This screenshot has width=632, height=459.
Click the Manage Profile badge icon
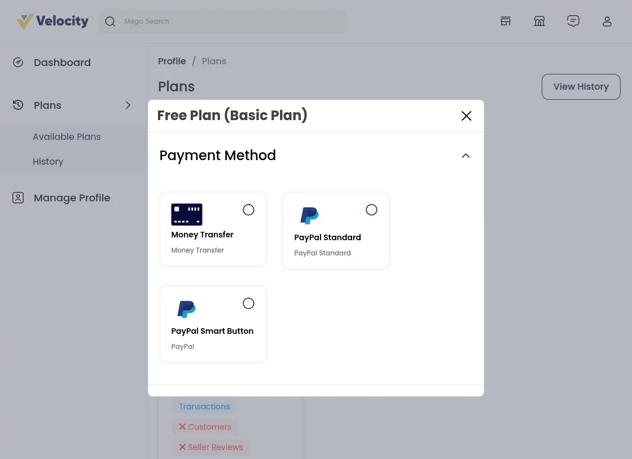pos(18,197)
